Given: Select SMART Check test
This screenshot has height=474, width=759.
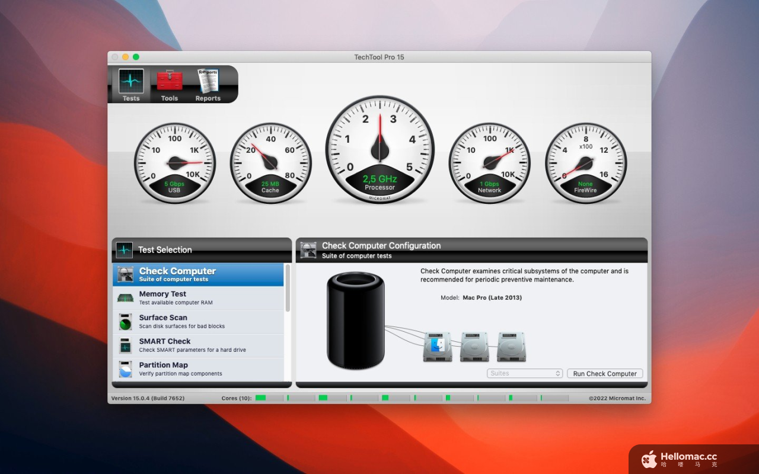Looking at the screenshot, I should 199,345.
